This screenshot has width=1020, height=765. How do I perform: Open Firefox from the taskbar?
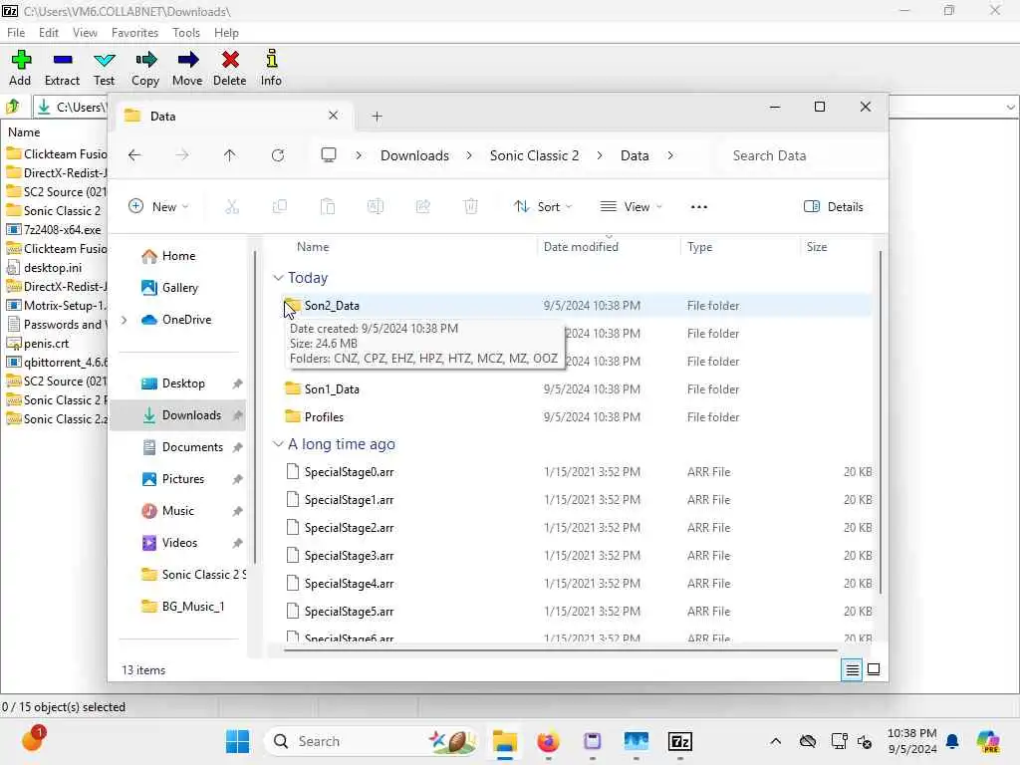(548, 741)
